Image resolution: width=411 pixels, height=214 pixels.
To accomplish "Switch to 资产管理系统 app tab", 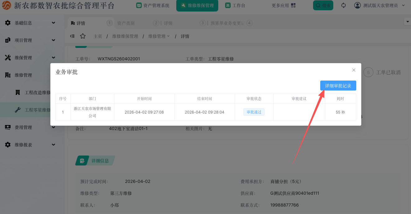I will 153,5.
